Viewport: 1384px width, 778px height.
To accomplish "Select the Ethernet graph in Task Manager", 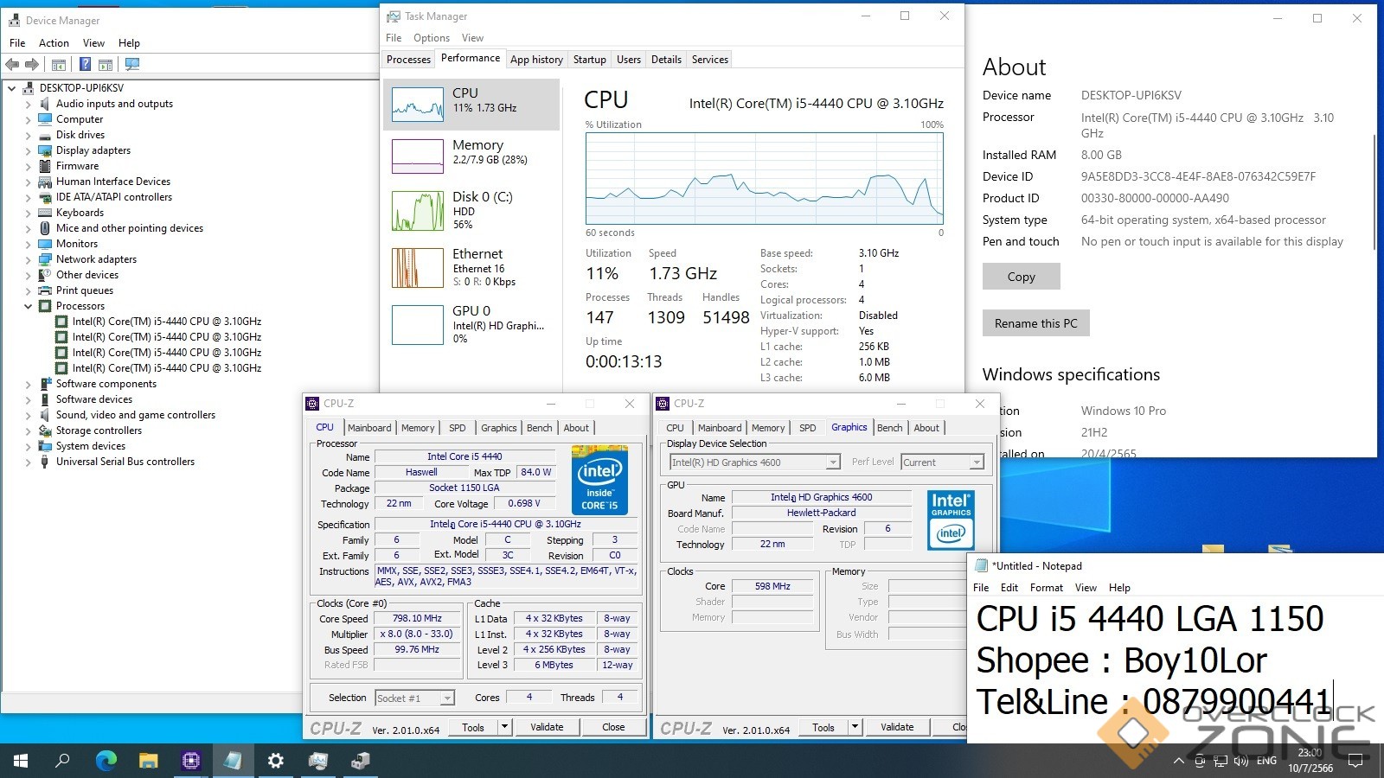I will pyautogui.click(x=418, y=267).
